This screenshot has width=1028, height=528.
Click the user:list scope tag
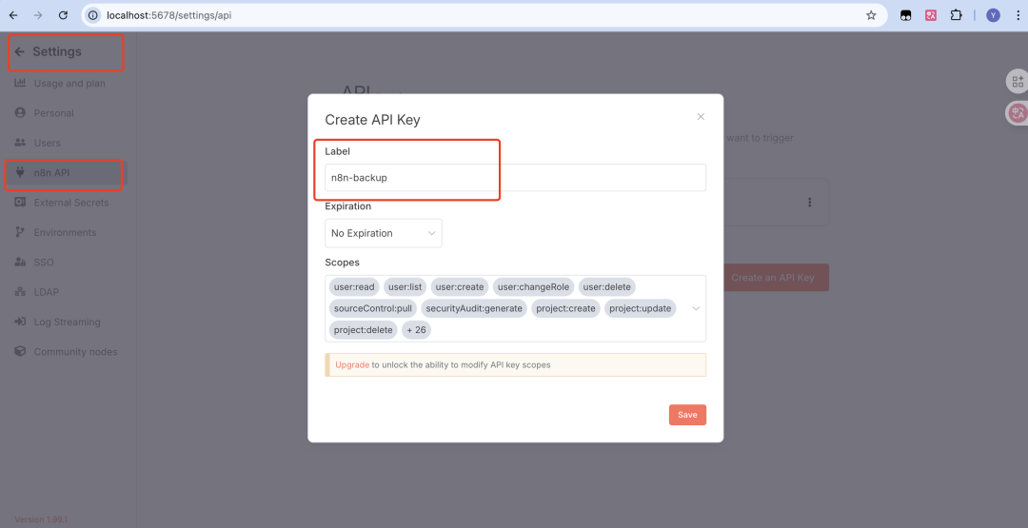[x=405, y=286]
